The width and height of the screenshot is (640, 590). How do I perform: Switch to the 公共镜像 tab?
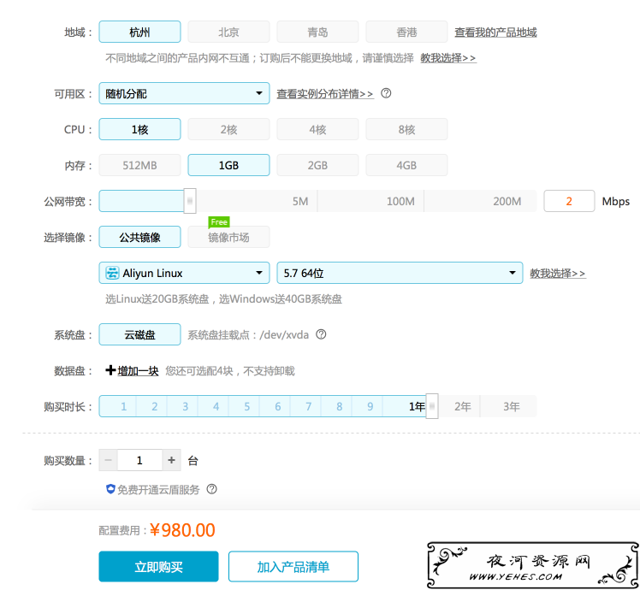(x=139, y=237)
